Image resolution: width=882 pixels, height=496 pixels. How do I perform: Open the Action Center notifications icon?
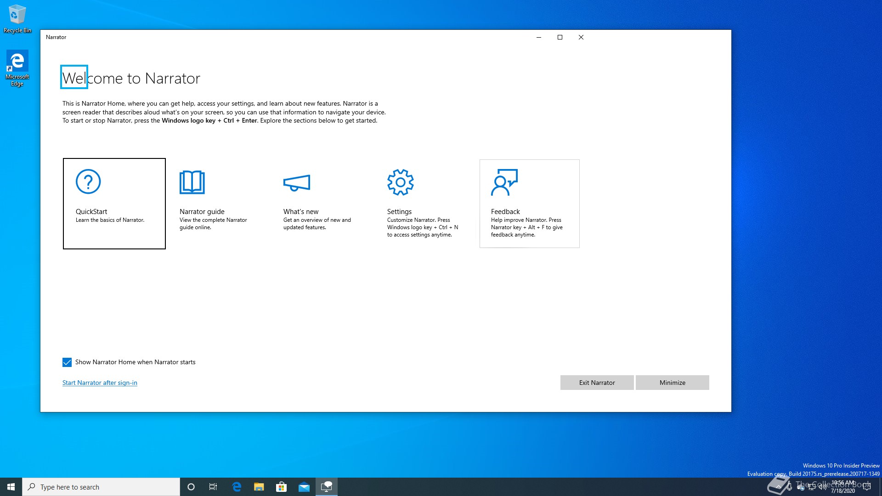pyautogui.click(x=867, y=487)
